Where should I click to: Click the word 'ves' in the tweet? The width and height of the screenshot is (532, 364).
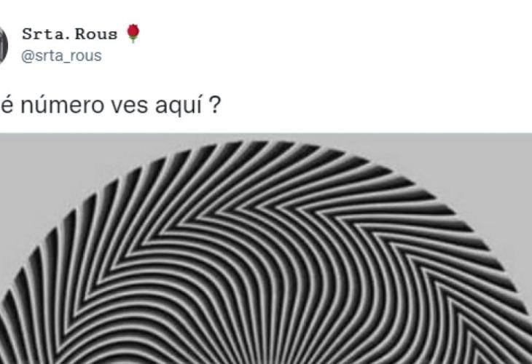coord(130,106)
